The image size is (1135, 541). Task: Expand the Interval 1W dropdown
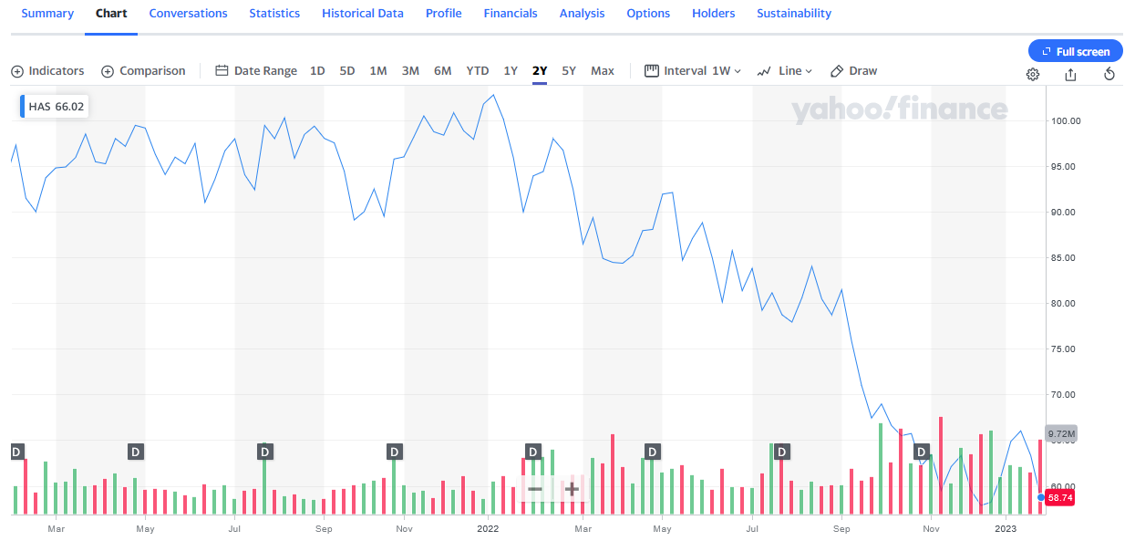693,71
